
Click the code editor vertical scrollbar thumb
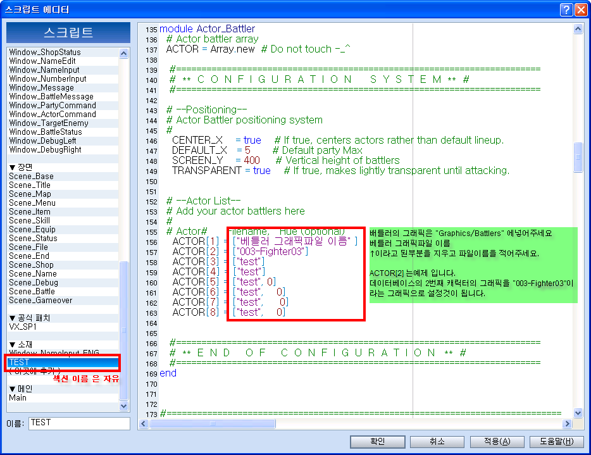pyautogui.click(x=578, y=157)
